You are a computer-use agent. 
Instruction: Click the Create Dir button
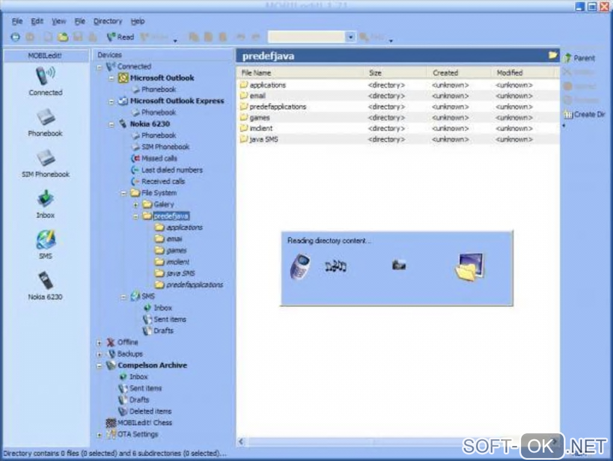(584, 115)
